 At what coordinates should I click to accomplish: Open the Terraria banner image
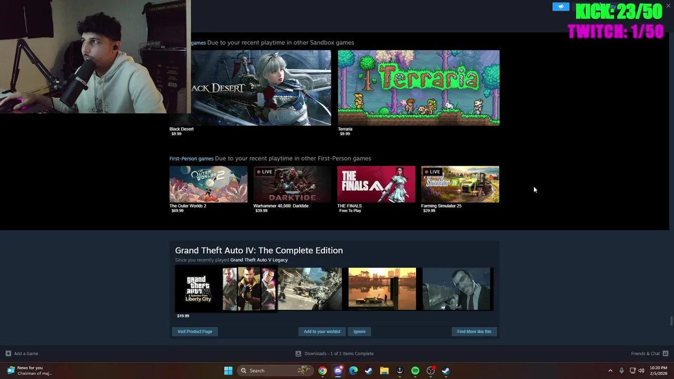pyautogui.click(x=419, y=88)
